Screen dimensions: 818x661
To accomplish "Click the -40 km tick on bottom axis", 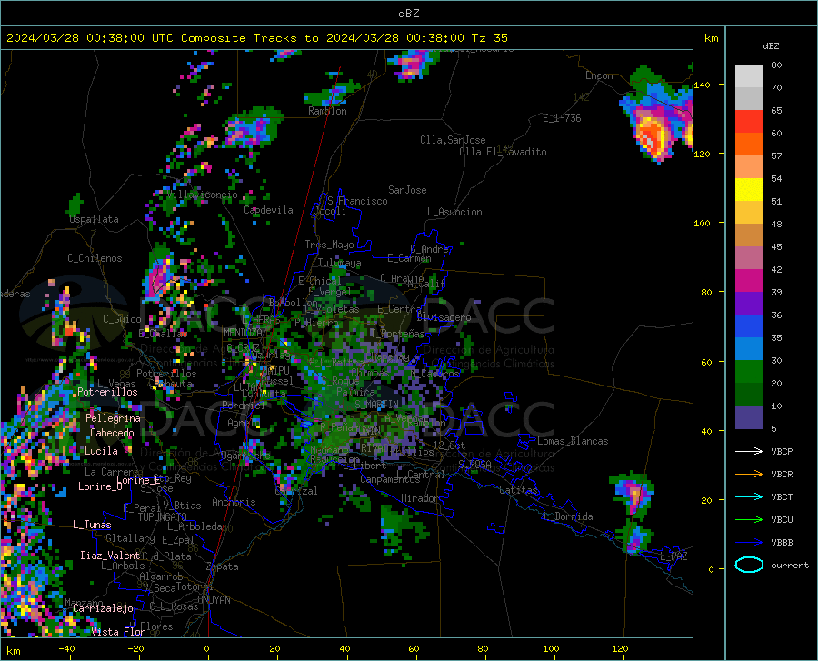I will click(x=66, y=648).
